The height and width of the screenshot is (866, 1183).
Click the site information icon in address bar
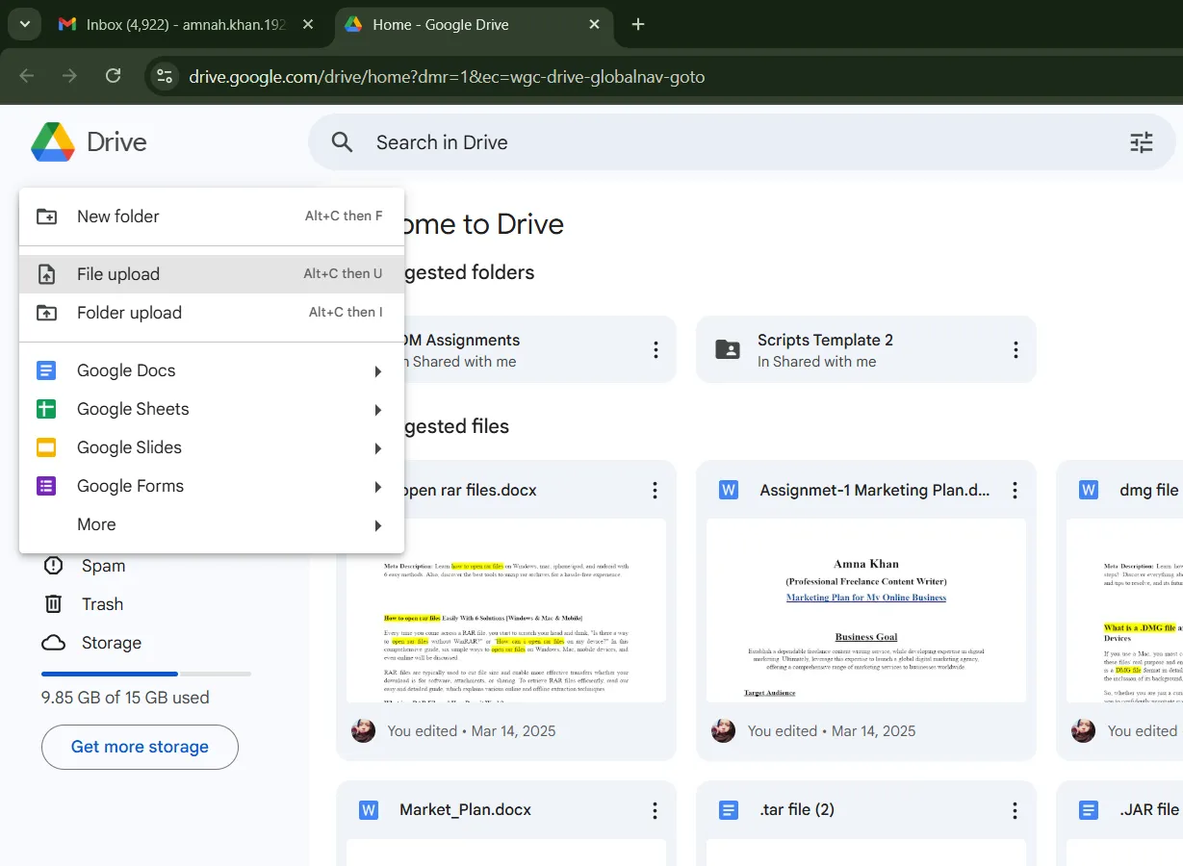(x=165, y=76)
